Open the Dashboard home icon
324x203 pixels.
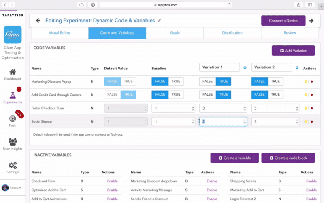pyautogui.click(x=13, y=72)
